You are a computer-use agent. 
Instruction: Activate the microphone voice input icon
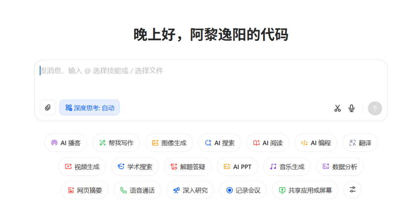[352, 108]
